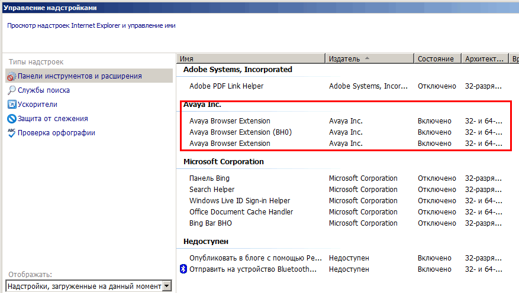Click the Spelling Correction ABC icon
The width and height of the screenshot is (519, 293).
(12, 133)
